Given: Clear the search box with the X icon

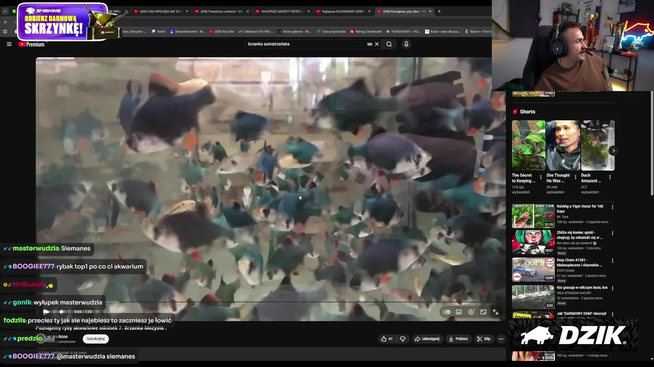Looking at the screenshot, I should pos(377,44).
